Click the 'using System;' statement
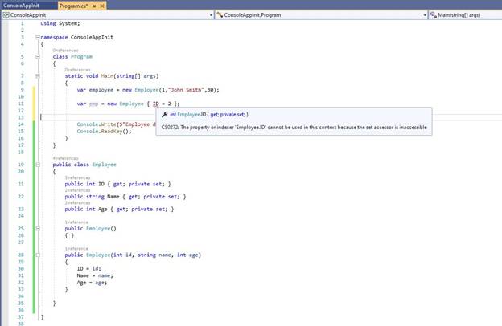The height and width of the screenshot is (326, 502). coord(60,23)
